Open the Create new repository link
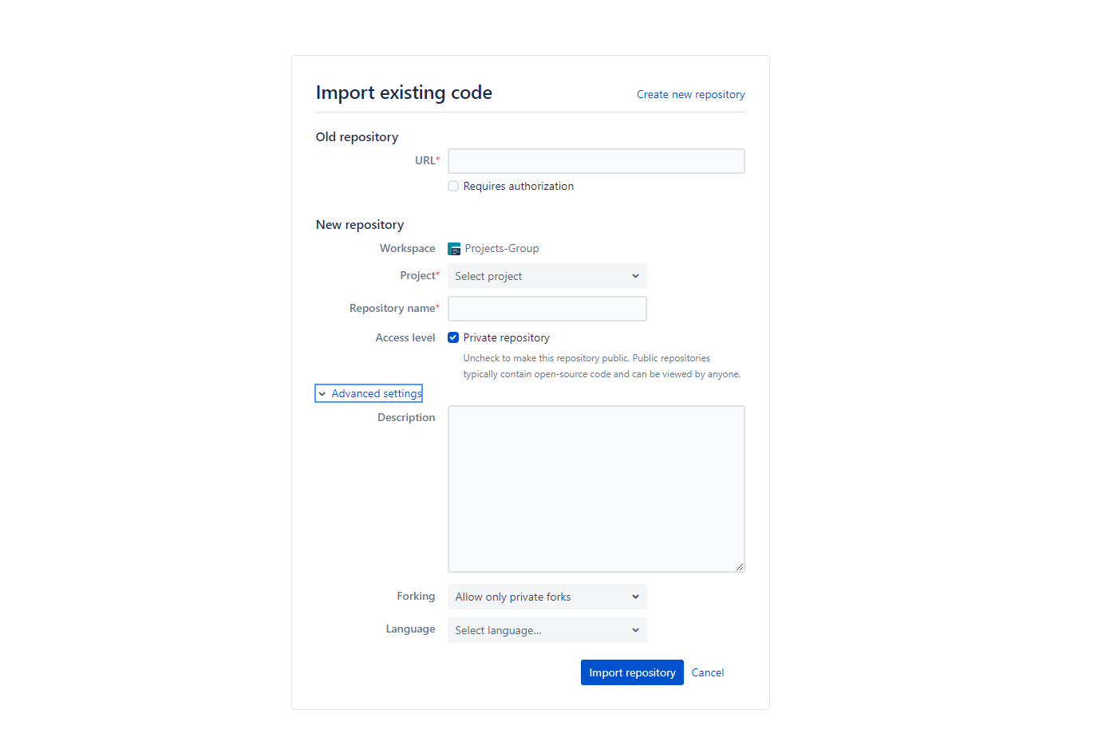 click(690, 94)
